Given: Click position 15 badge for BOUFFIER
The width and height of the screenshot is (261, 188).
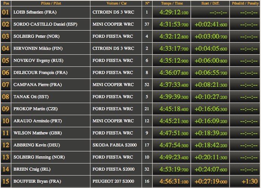Looking at the screenshot, I should [x=6, y=181].
